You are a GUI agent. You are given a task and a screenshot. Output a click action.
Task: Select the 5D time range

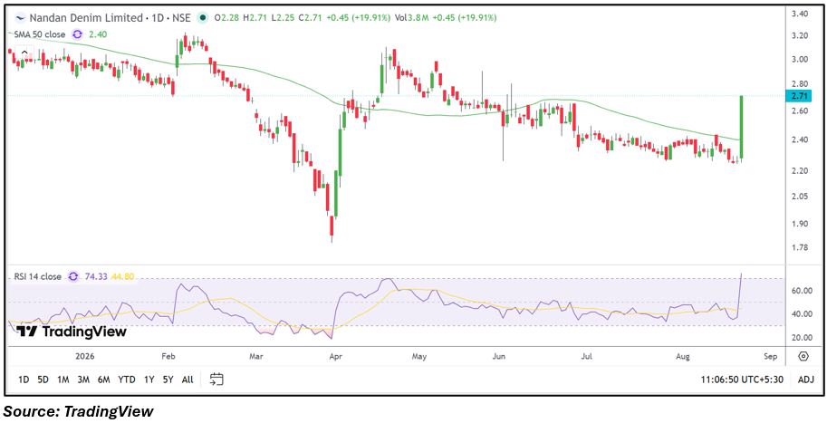43,380
